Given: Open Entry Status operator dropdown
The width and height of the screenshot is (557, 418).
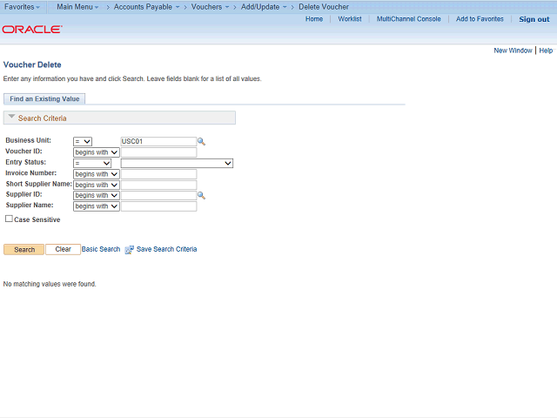Looking at the screenshot, I should (x=92, y=163).
